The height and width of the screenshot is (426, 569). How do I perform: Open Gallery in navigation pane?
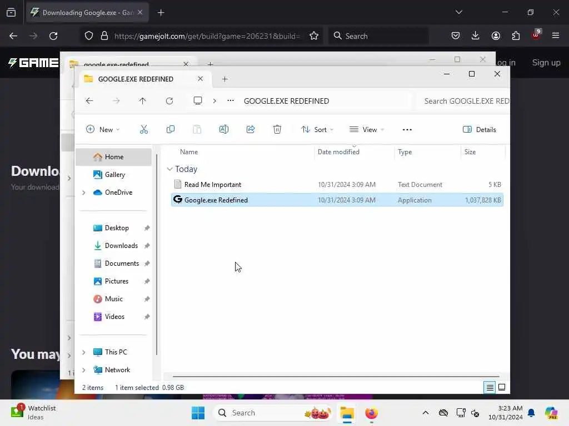click(x=113, y=175)
